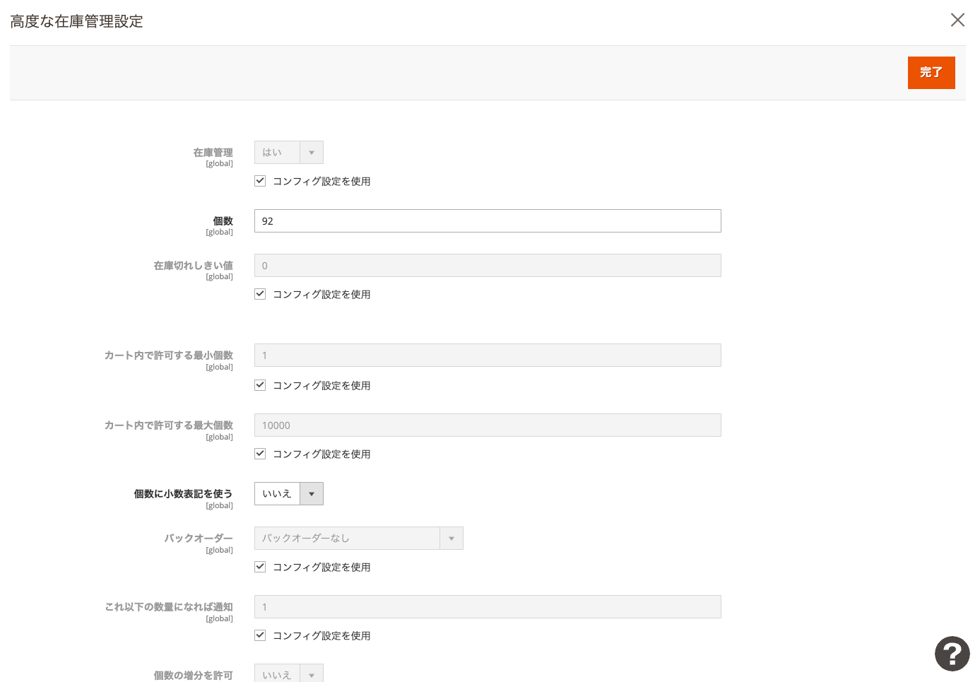Click the dropdown arrow next to いいえ
The height and width of the screenshot is (682, 980).
tap(312, 493)
